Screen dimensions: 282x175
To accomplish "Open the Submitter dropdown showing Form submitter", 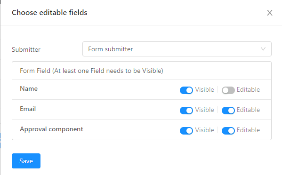I will pos(177,49).
